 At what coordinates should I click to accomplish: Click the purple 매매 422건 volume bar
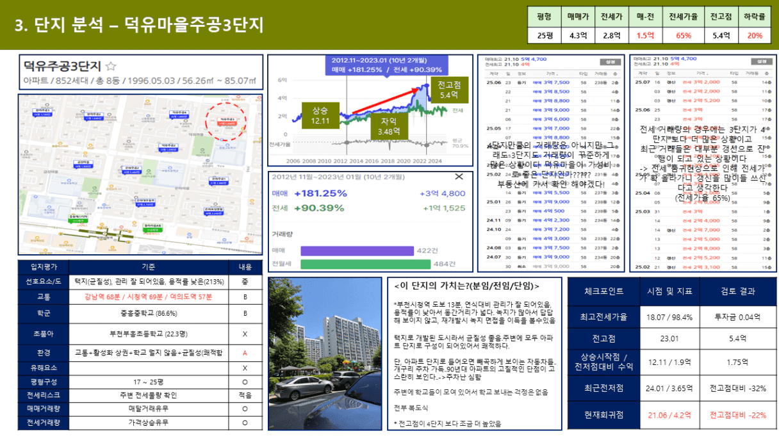coord(357,250)
